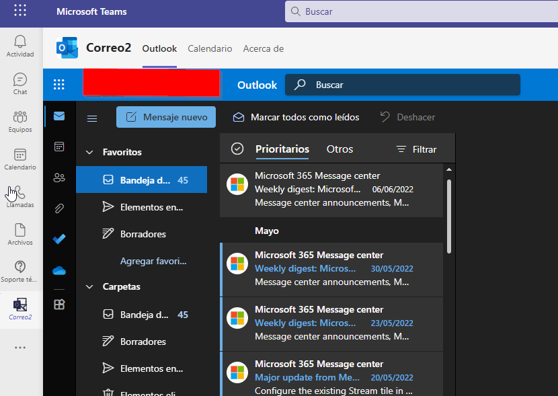The width and height of the screenshot is (558, 396).
Task: Select the Prioritarios inbox tab
Action: (x=282, y=149)
